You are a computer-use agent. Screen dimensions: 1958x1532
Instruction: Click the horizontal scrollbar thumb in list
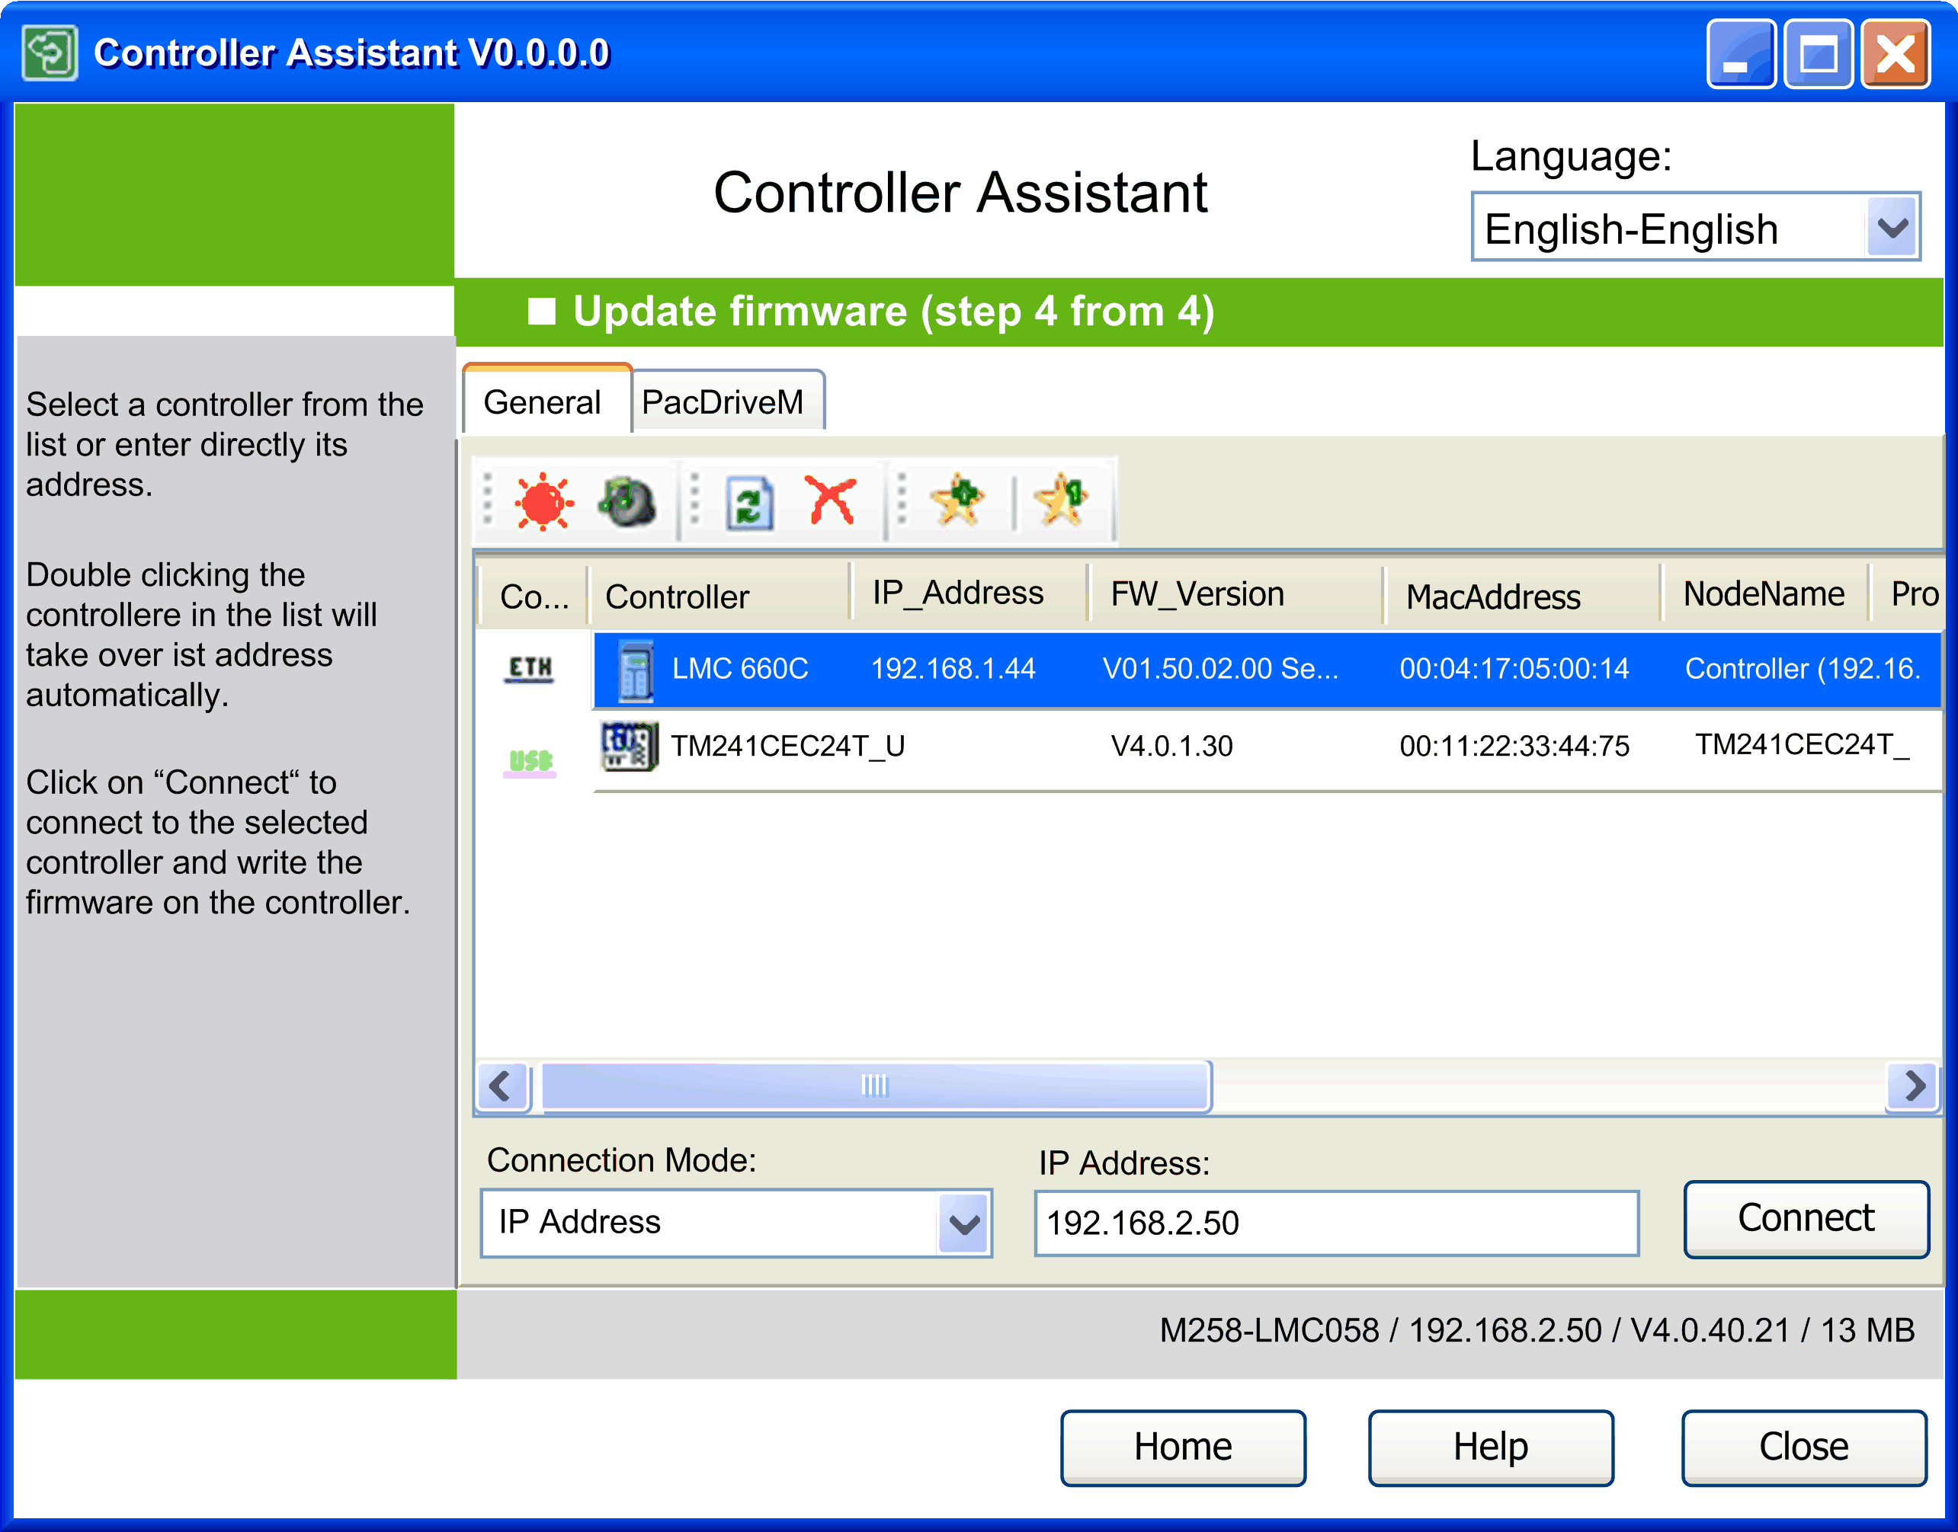[876, 1086]
